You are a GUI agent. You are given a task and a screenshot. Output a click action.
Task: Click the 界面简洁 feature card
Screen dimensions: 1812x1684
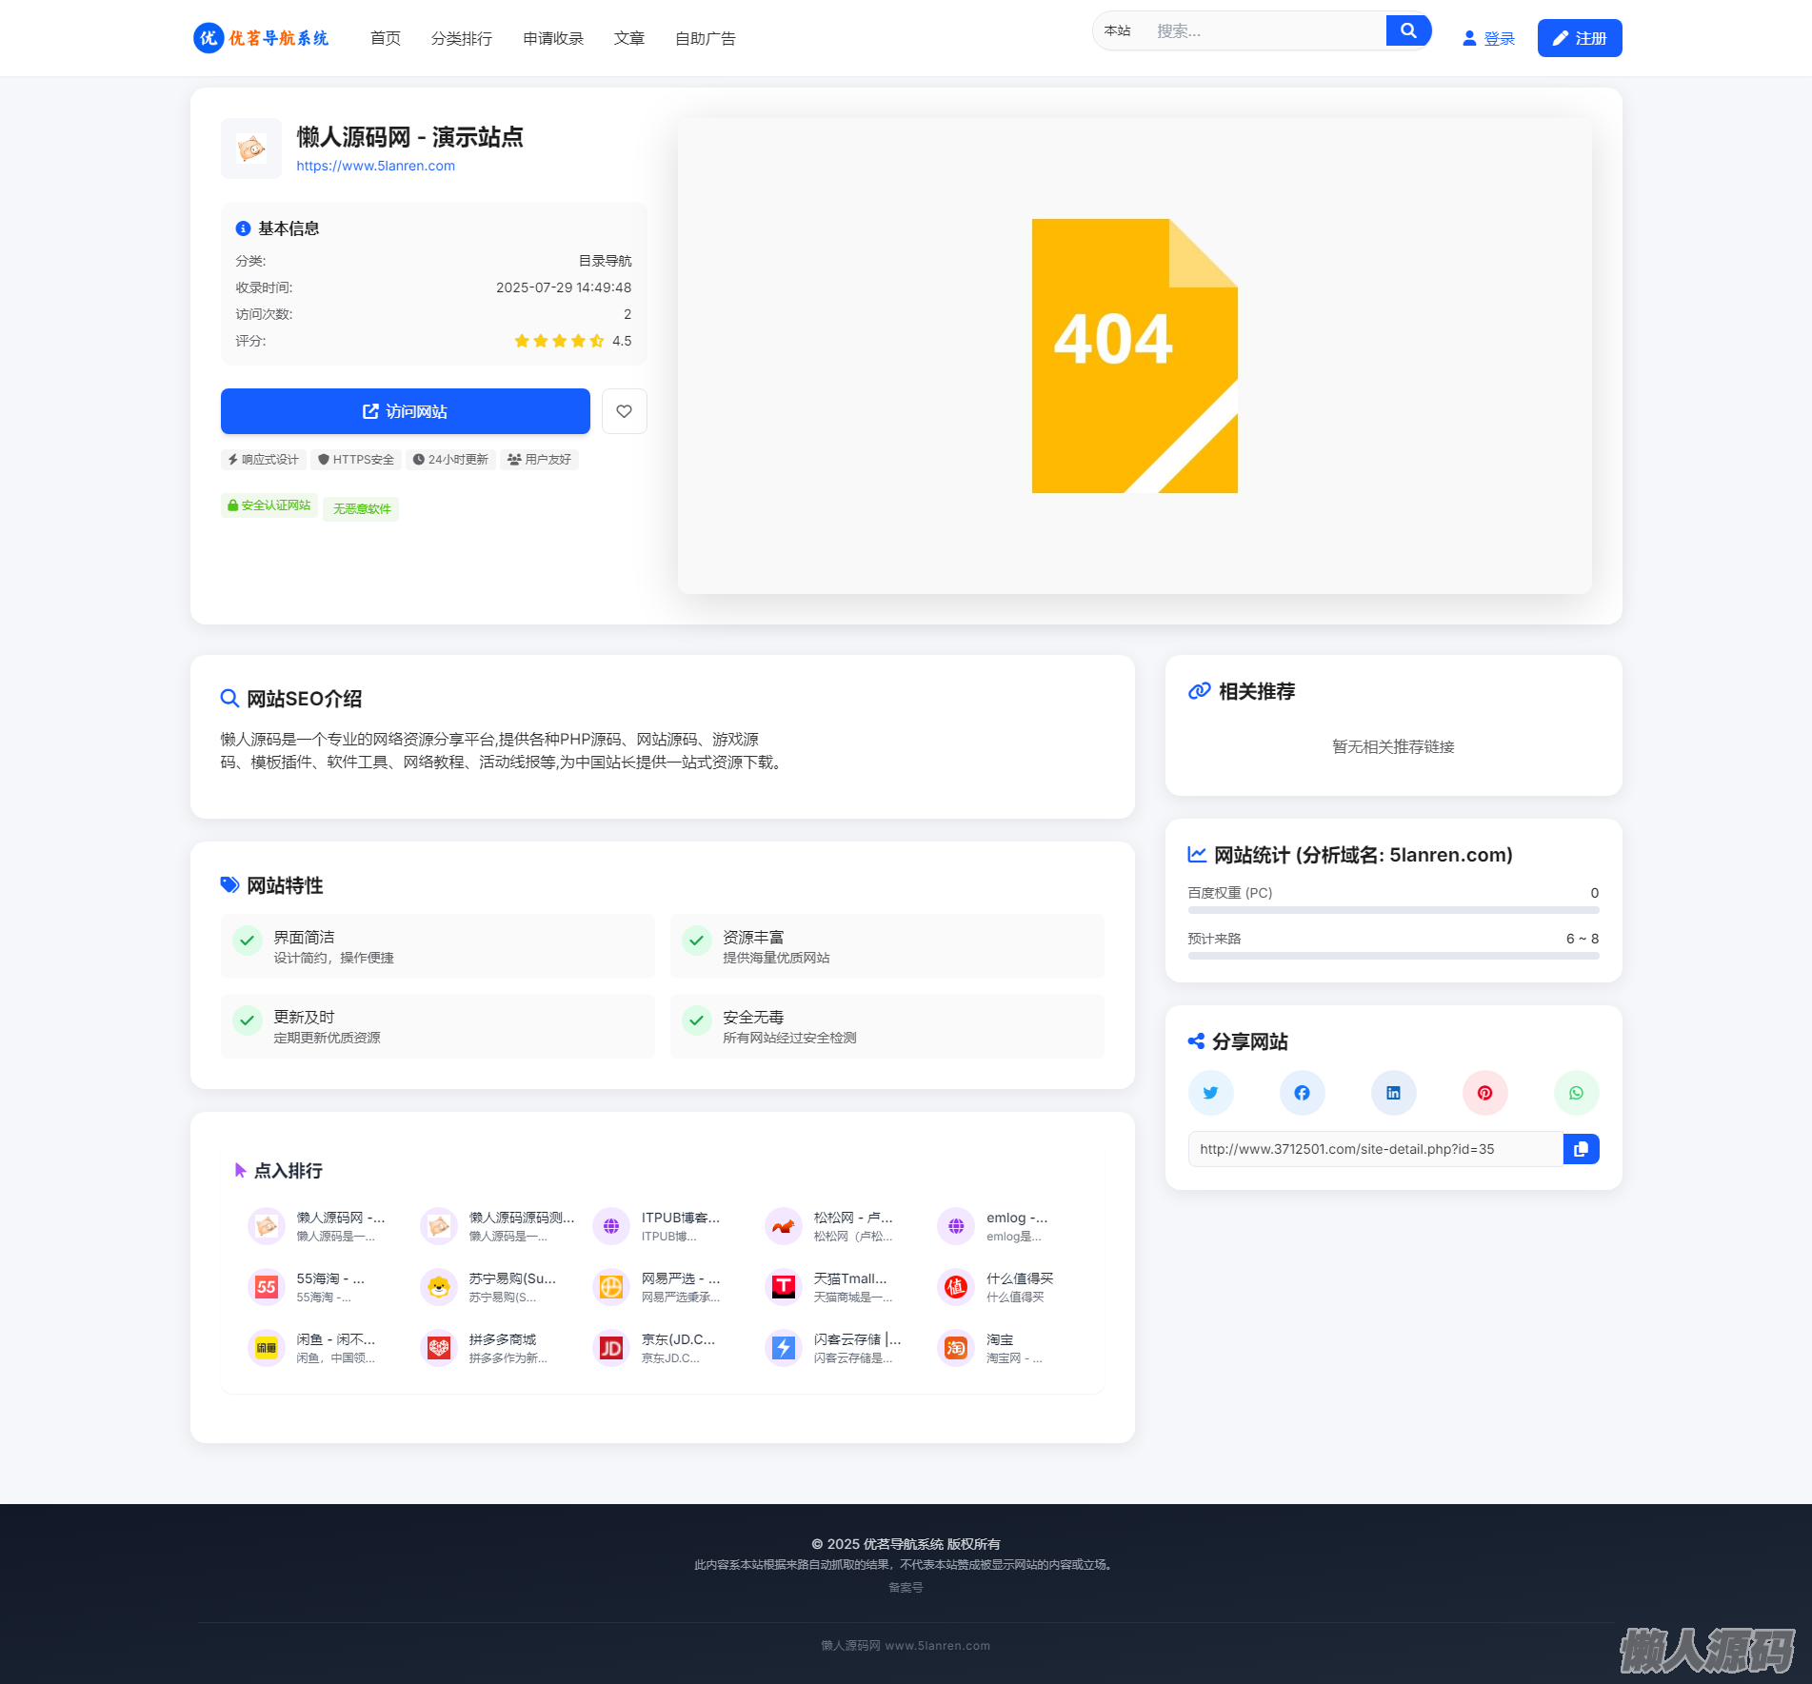click(438, 946)
